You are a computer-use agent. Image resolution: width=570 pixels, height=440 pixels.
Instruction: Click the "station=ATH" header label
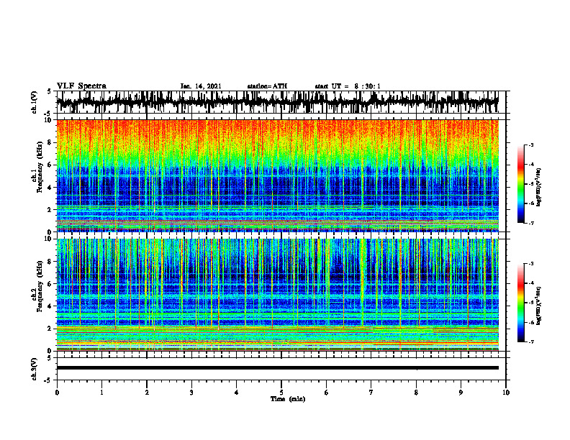pyautogui.click(x=267, y=86)
